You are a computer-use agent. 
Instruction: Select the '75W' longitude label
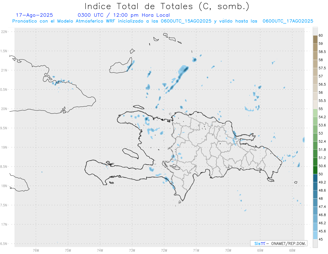(x=68, y=250)
